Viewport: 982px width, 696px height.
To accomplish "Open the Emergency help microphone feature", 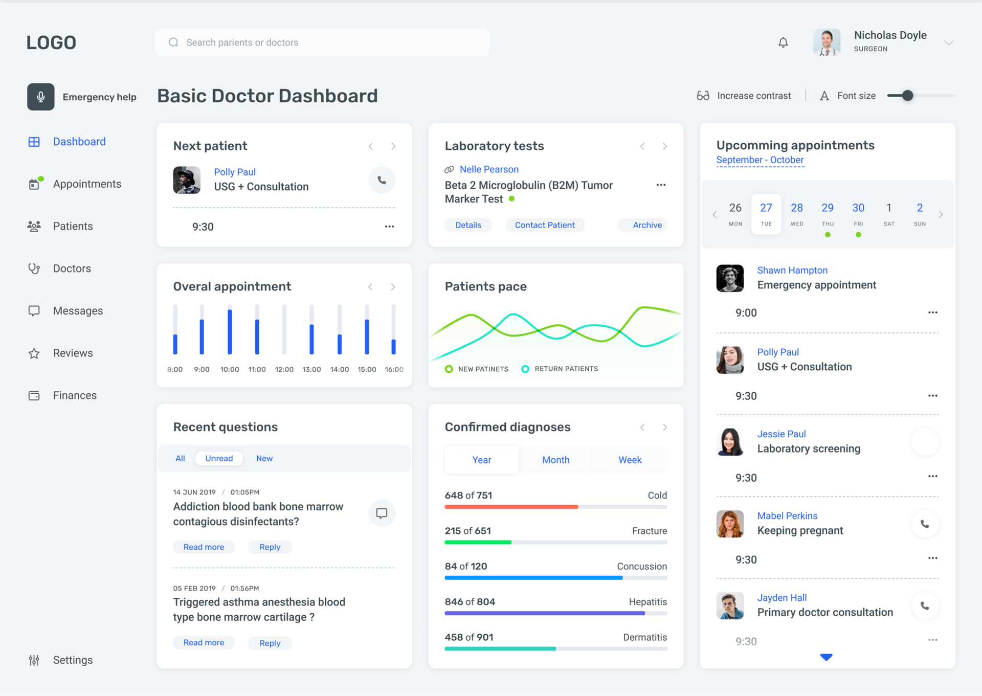I will click(x=40, y=97).
